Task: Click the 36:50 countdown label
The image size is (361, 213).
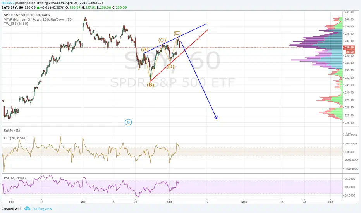Action: point(350,52)
